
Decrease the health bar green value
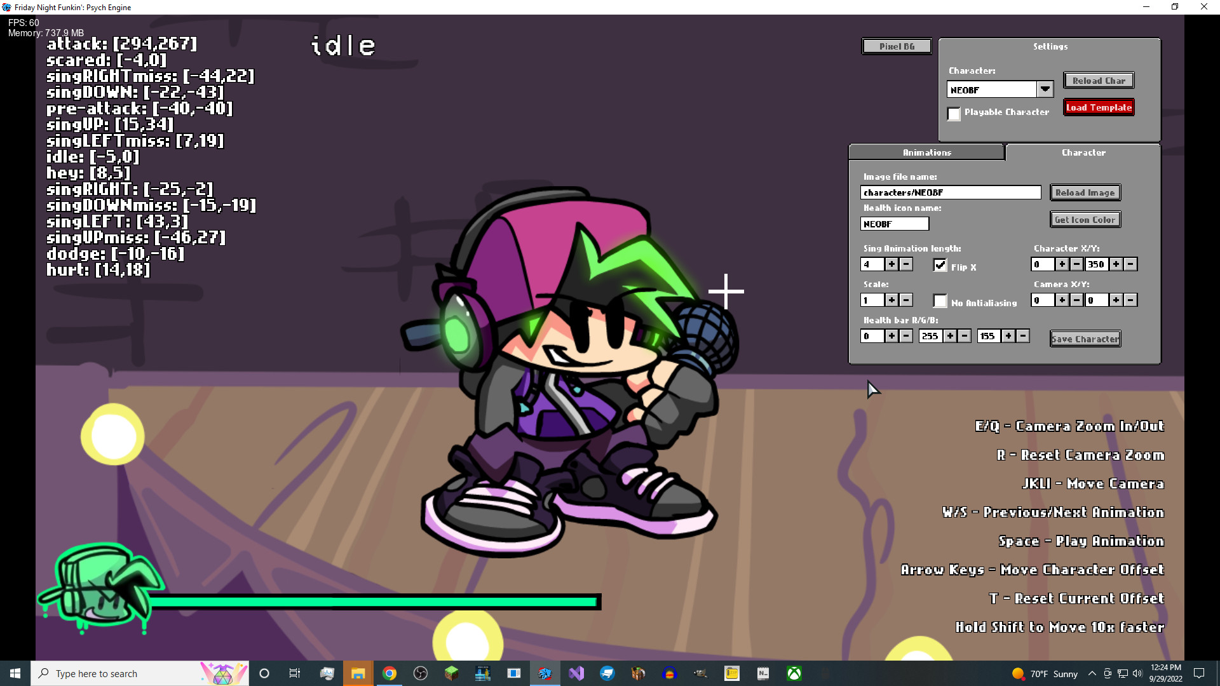point(966,336)
